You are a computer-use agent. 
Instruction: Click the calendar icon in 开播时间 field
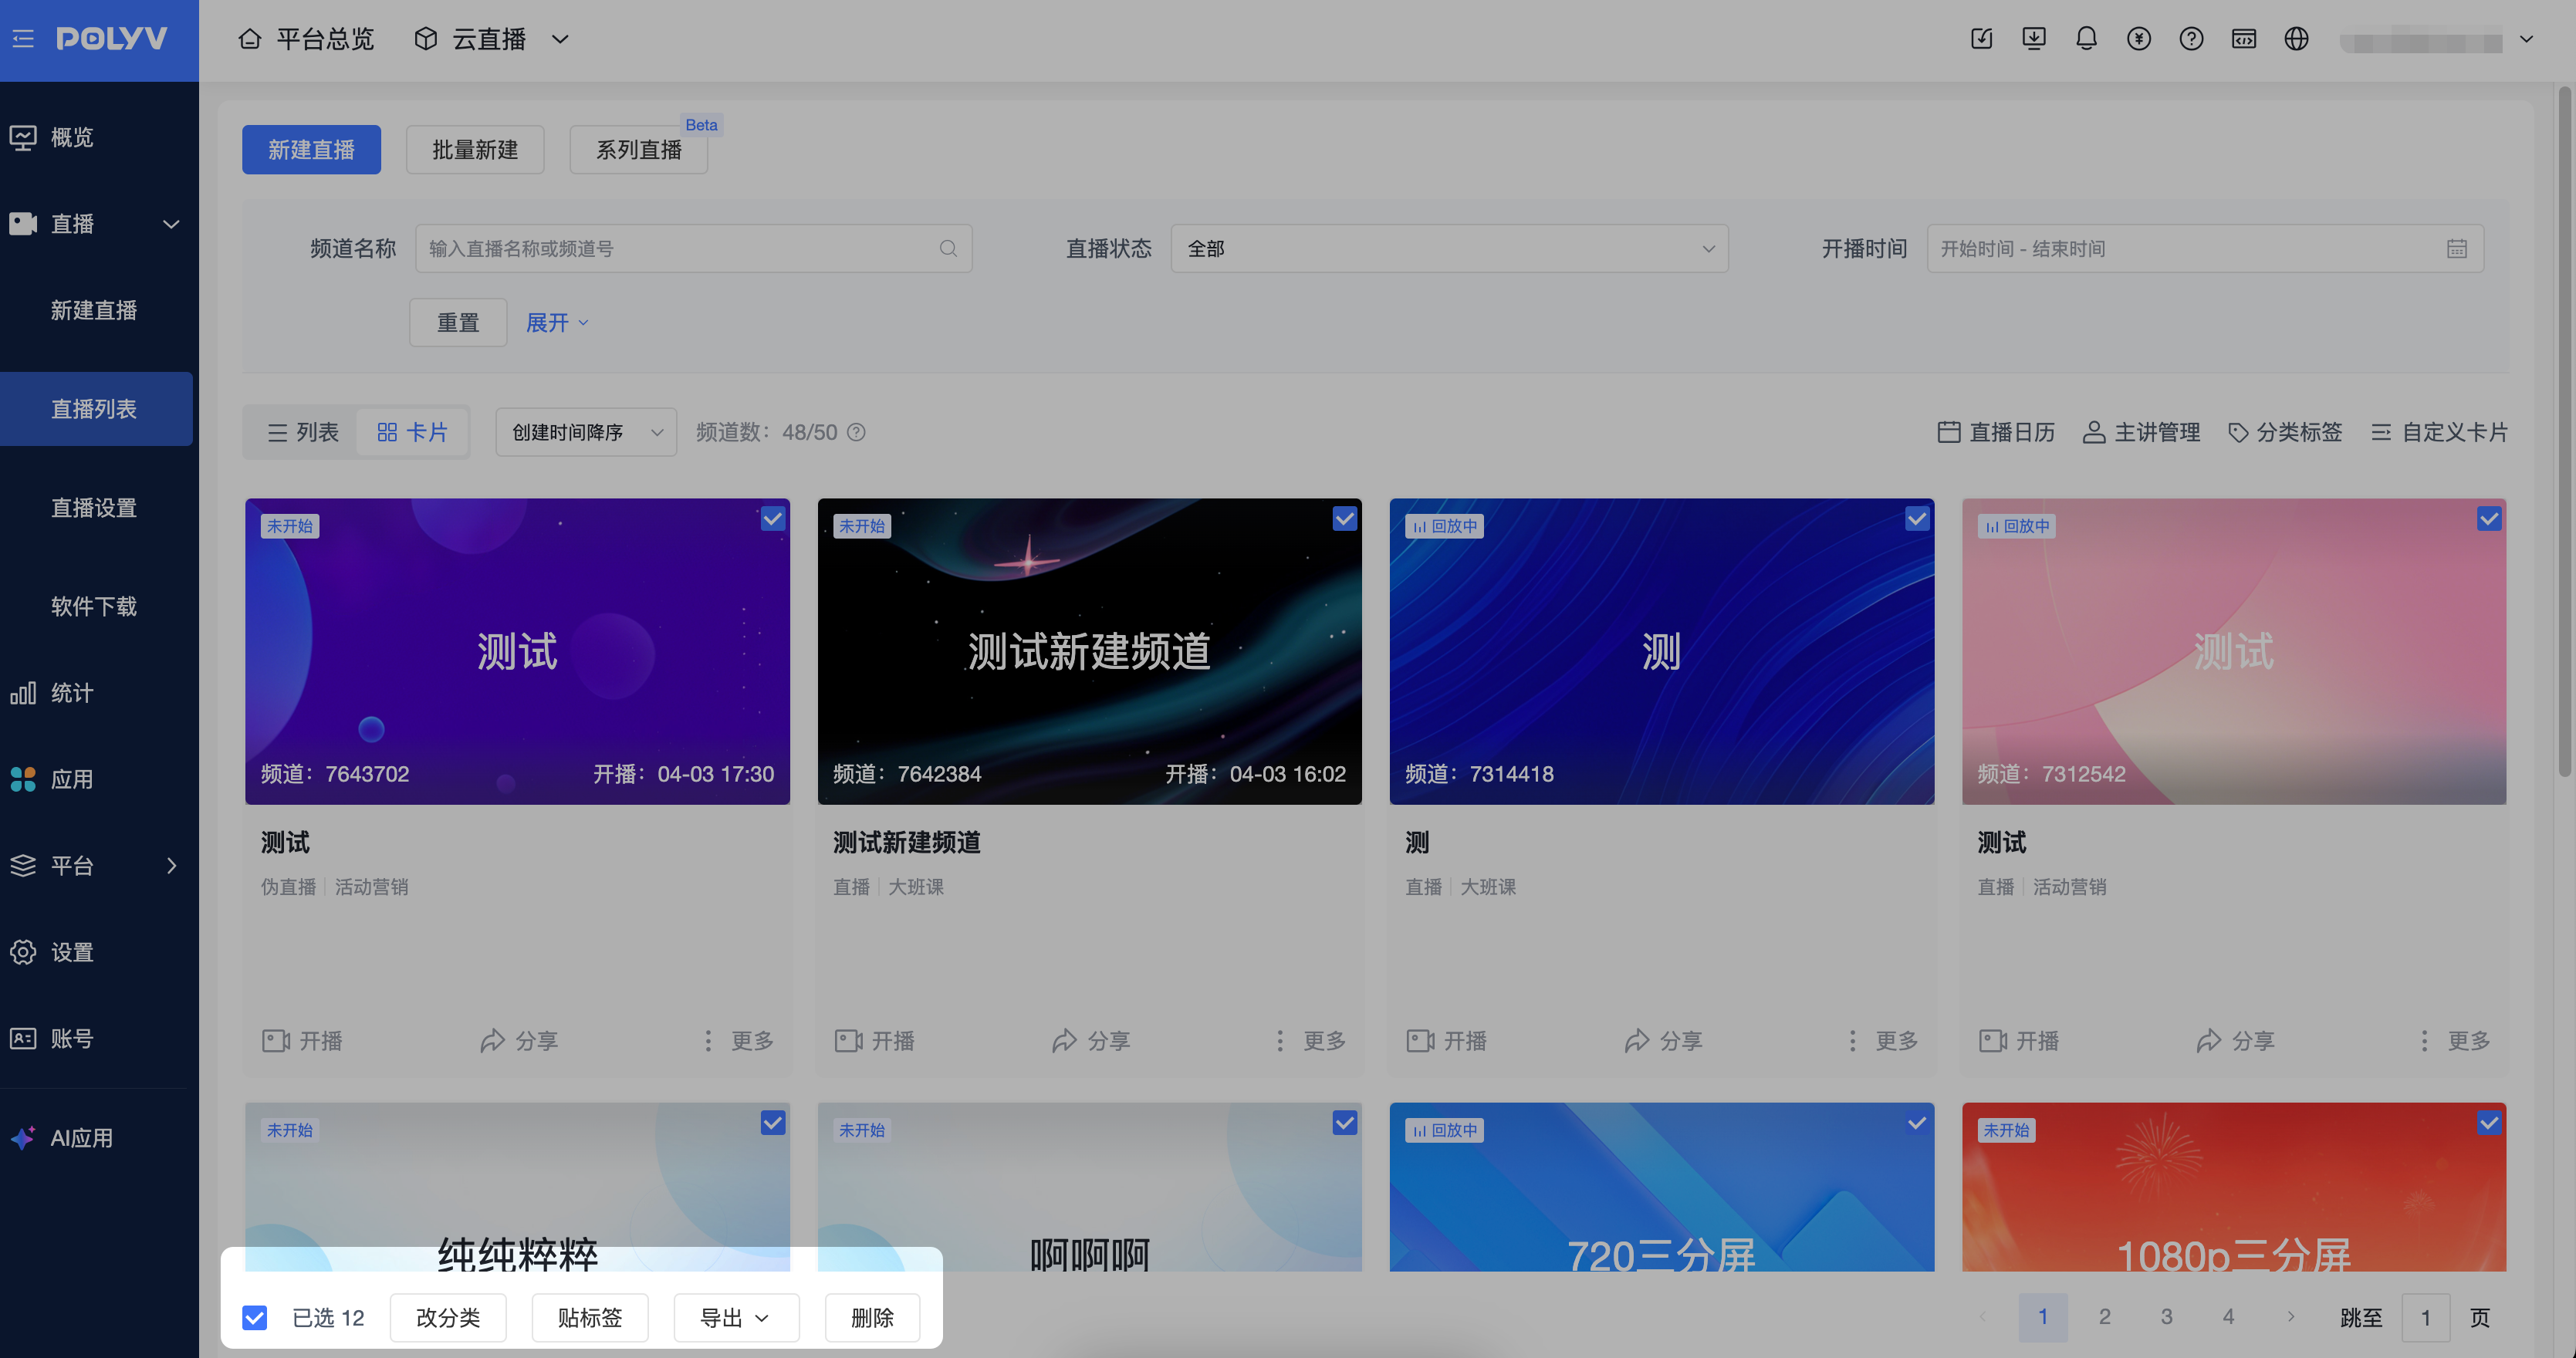point(2456,248)
